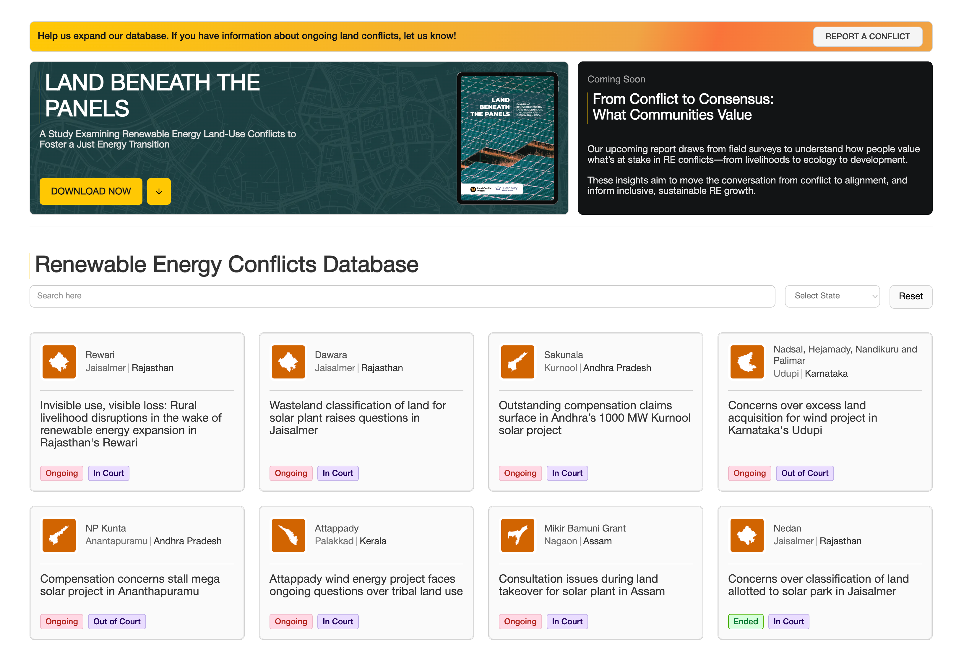The width and height of the screenshot is (964, 650).
Task: Click the Rajasthan map icon on Nedan card
Action: [746, 535]
